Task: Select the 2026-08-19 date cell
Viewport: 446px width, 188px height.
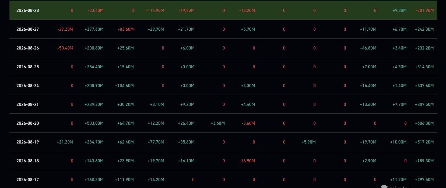Action: tap(28, 142)
